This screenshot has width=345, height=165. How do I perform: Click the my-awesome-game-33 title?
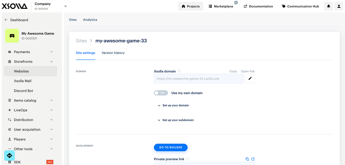click(x=121, y=41)
